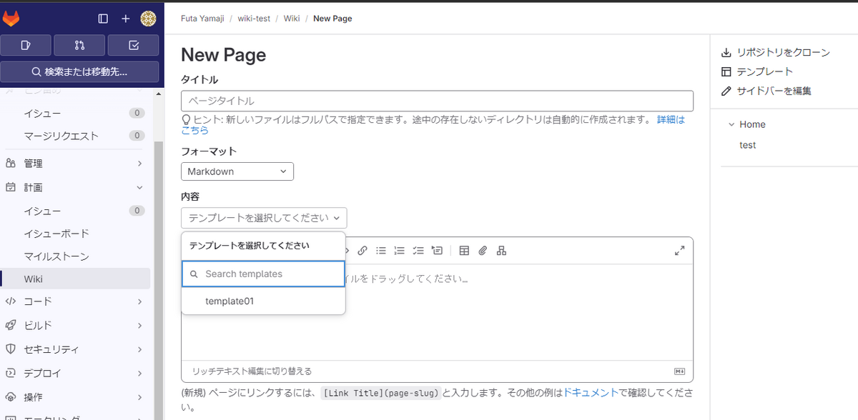
Task: Collapse the Home section in the wiki sidebar
Action: (731, 124)
